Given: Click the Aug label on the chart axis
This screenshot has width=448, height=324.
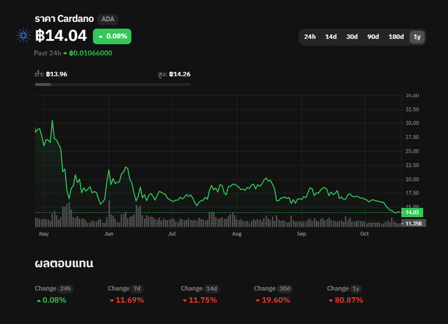Looking at the screenshot, I should click(x=237, y=234).
